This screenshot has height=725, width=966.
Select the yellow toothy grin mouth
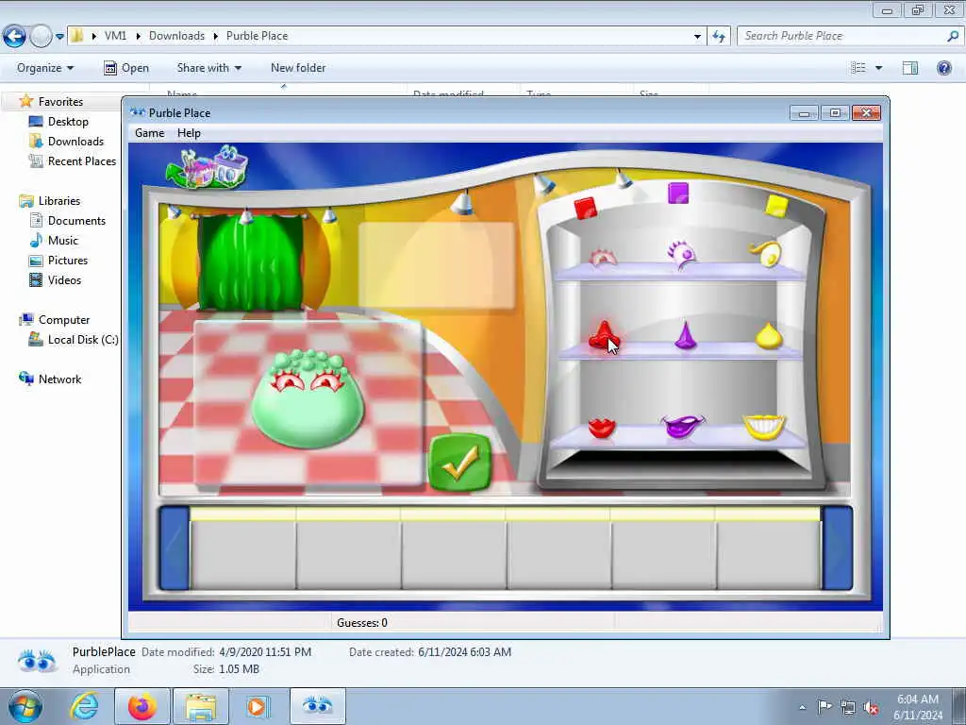tap(764, 426)
